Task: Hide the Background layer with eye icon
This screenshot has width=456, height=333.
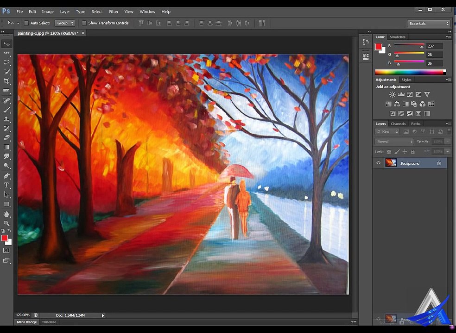Action: 378,163
